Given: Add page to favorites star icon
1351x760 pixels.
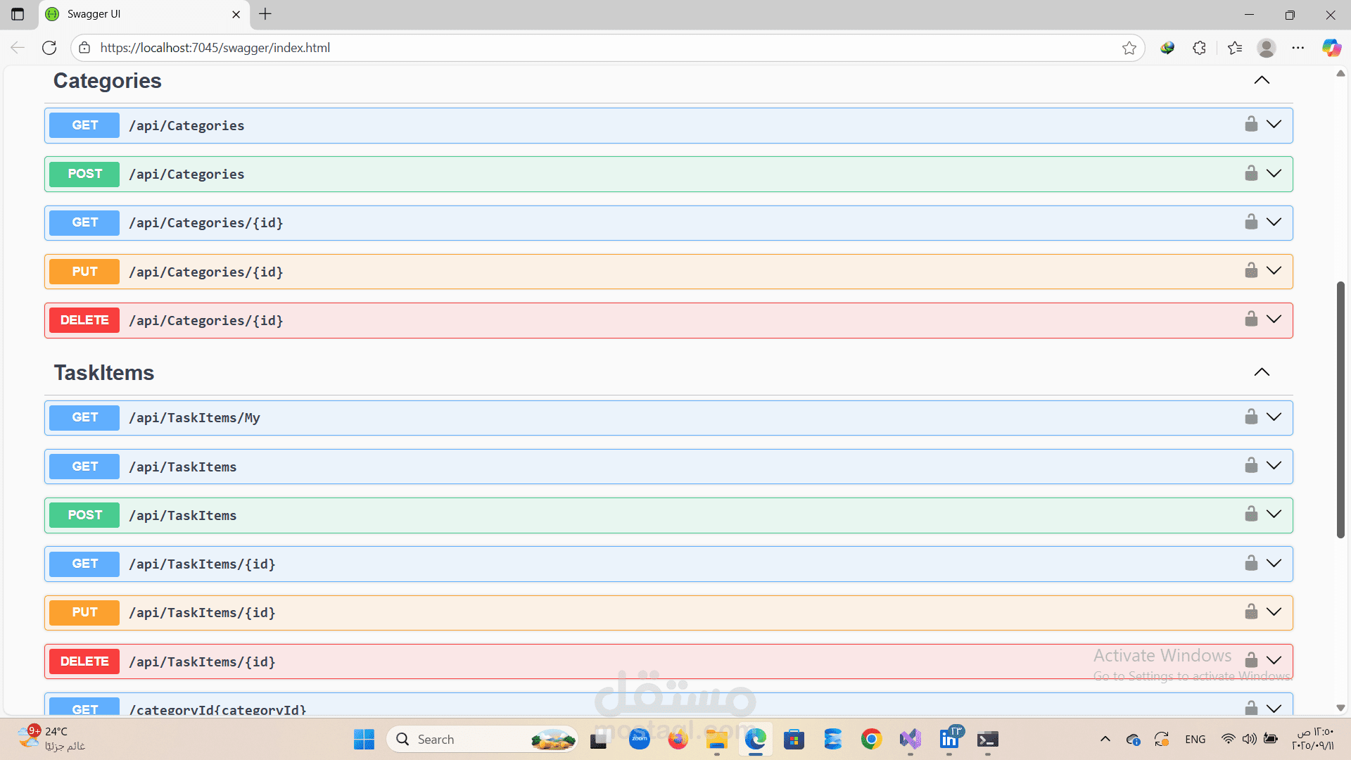Looking at the screenshot, I should click(x=1129, y=48).
